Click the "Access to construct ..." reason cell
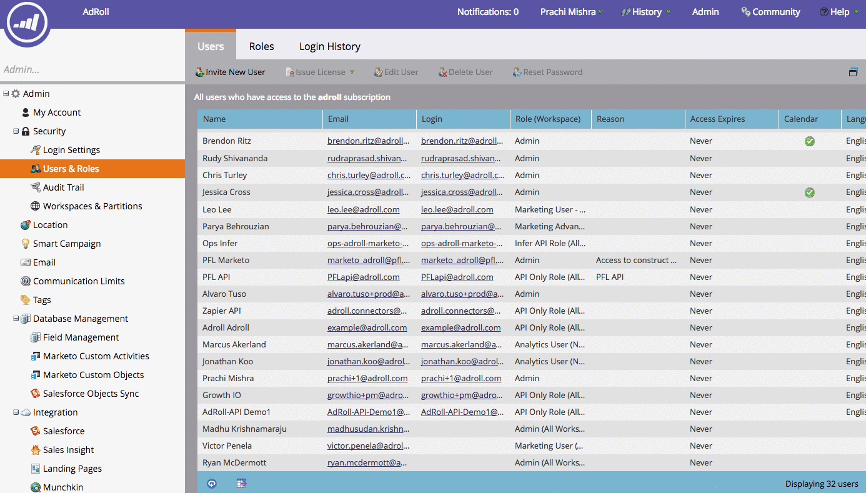Viewport: 866px width, 493px height. pos(637,260)
